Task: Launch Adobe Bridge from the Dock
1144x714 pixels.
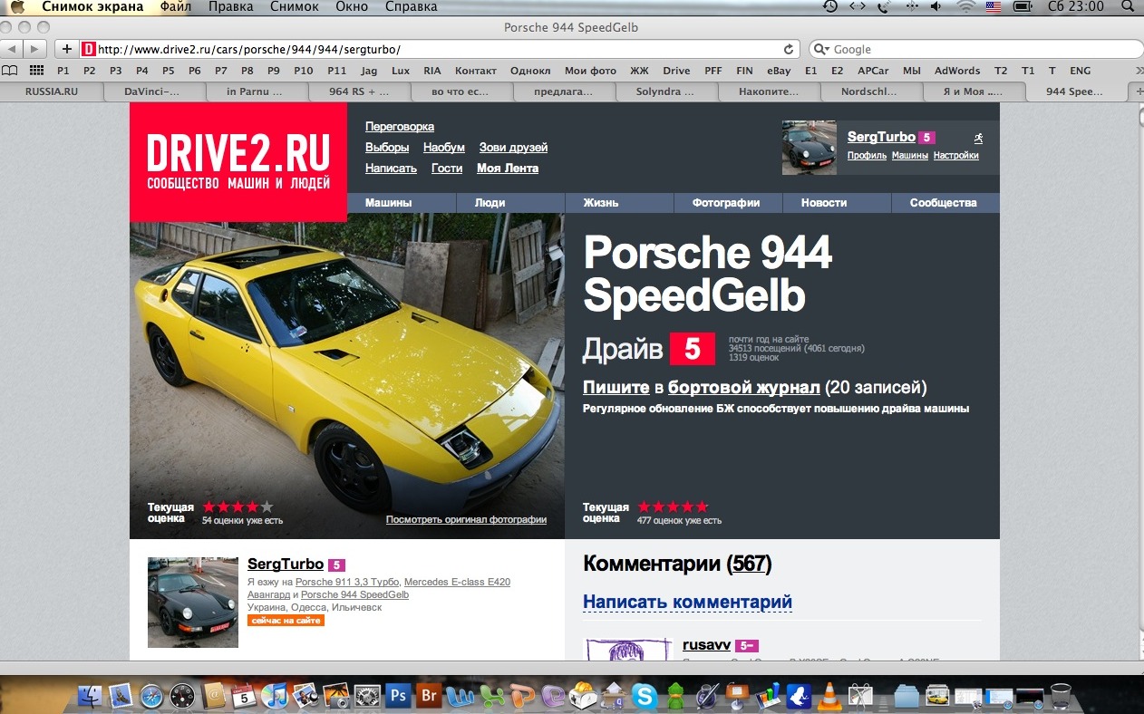Action: 429,696
